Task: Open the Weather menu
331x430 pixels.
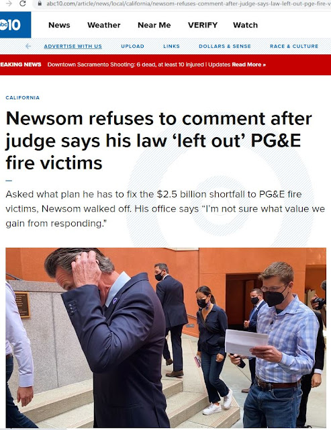Action: pyautogui.click(x=104, y=25)
